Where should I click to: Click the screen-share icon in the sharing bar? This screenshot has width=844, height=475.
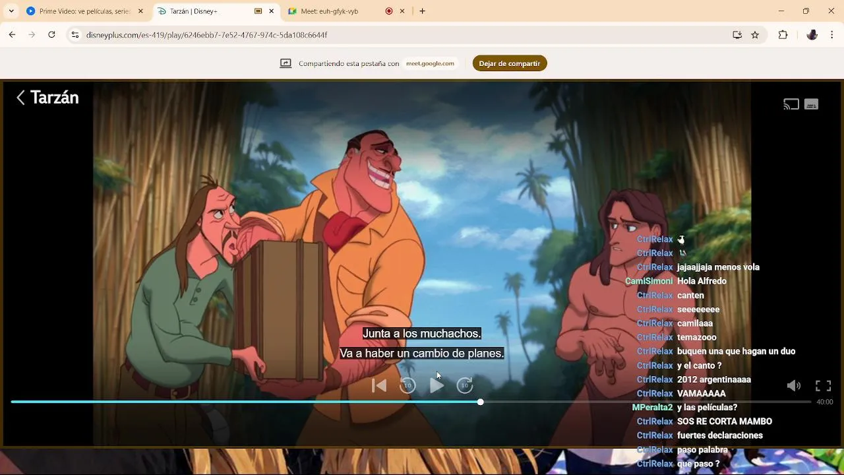286,63
